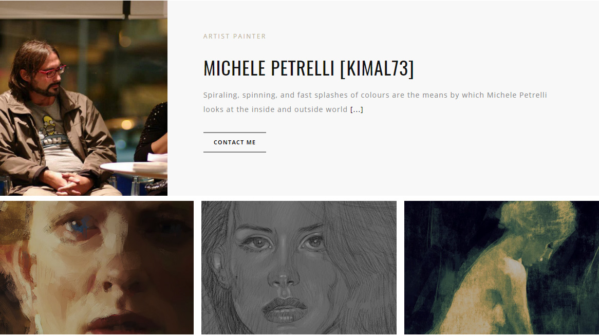This screenshot has height=336, width=599.
Task: Click the blue eye in the painted portrait
Action: coord(77,227)
